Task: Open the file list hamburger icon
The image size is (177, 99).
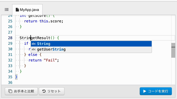Action: tap(7, 10)
